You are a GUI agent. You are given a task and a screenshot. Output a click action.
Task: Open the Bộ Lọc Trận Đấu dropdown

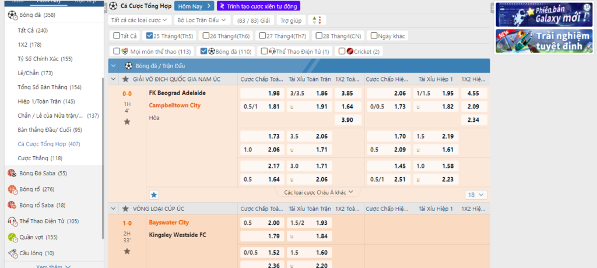tap(202, 20)
